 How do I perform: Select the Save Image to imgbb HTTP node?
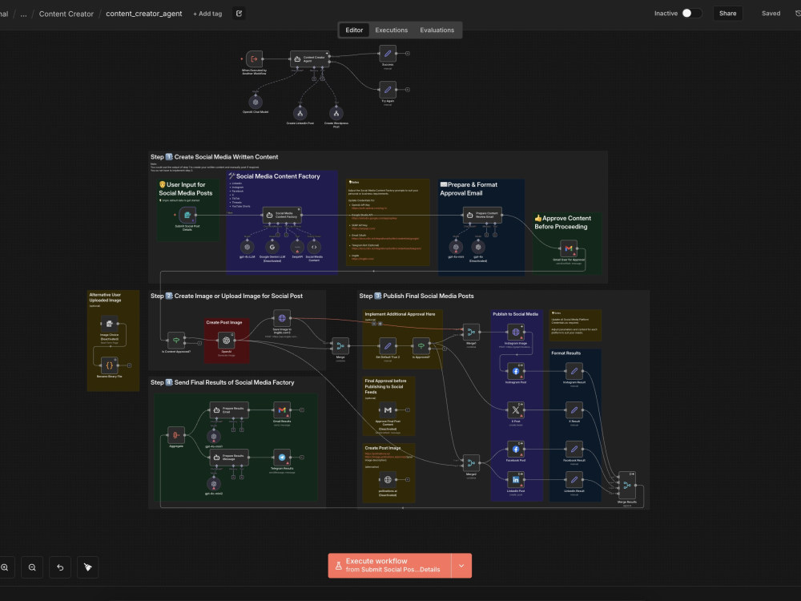coord(281,318)
